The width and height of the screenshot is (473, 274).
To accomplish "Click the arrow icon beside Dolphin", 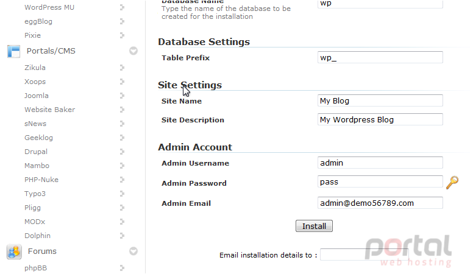I will point(122,236).
